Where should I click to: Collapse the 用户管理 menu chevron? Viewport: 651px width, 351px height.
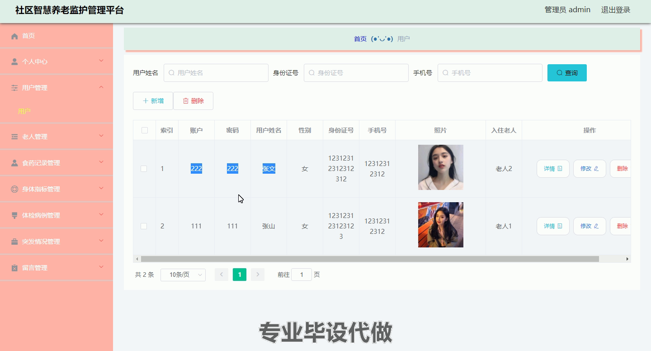[x=101, y=87]
